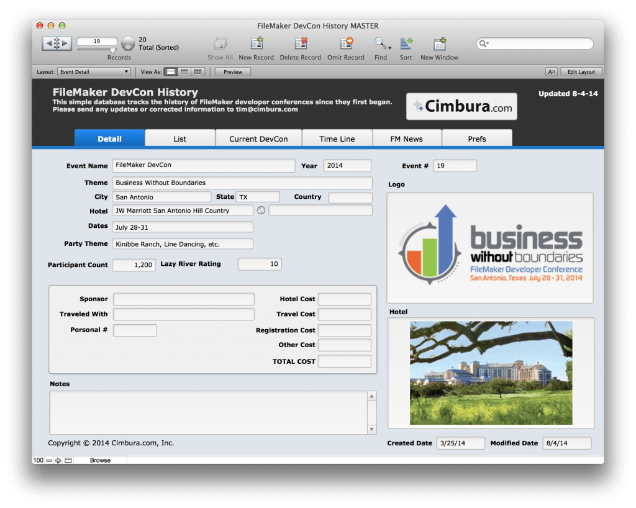Open a New Window via toolbar icon
Viewport: 636px width, 508px height.
440,44
